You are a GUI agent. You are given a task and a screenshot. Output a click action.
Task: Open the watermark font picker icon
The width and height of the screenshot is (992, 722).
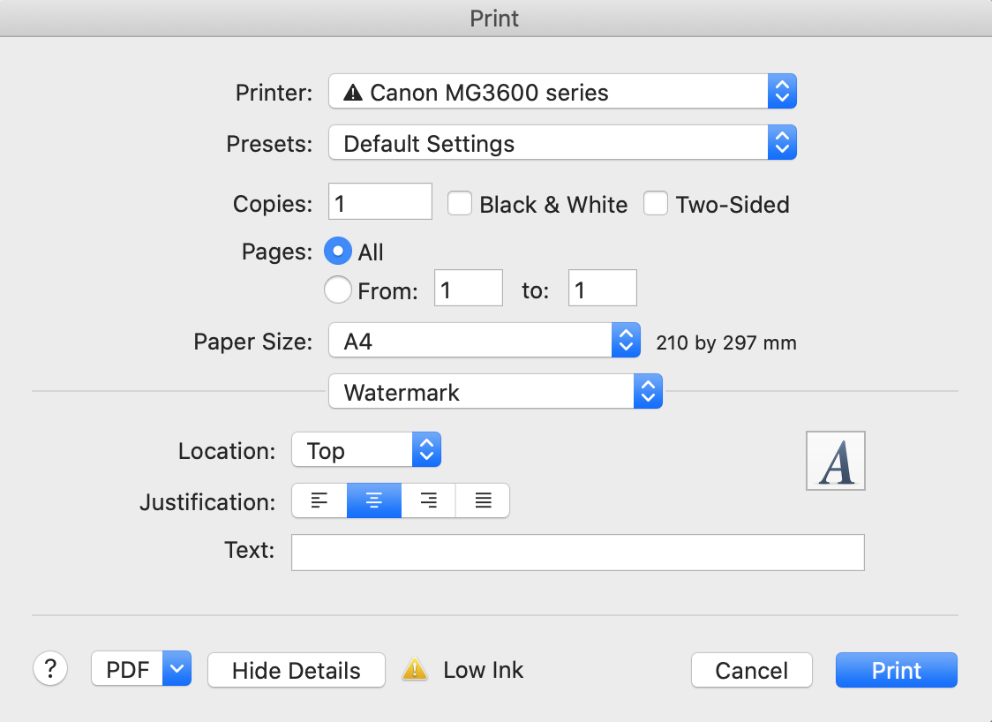click(x=835, y=461)
